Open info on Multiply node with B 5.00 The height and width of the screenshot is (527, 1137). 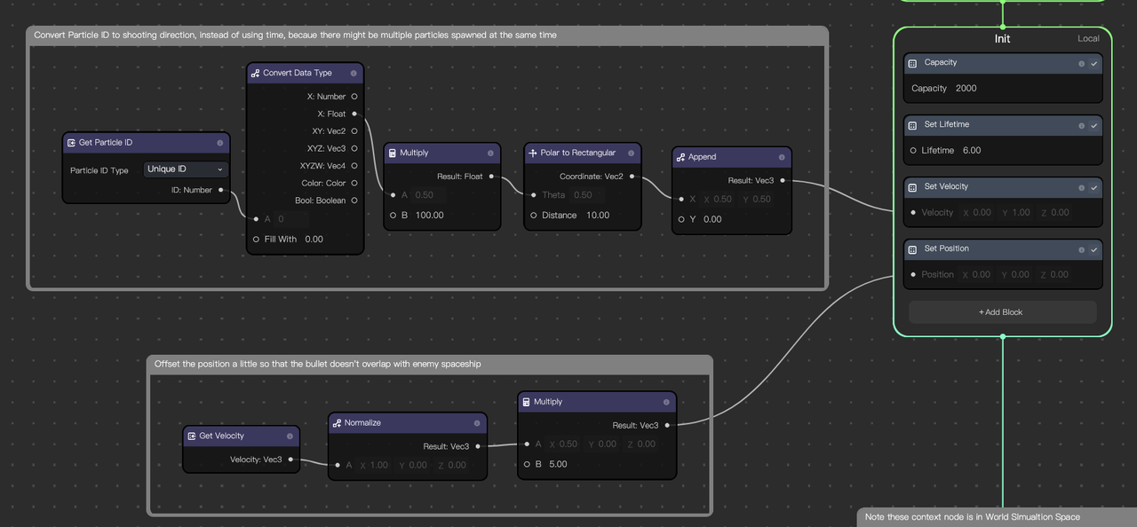pos(666,402)
